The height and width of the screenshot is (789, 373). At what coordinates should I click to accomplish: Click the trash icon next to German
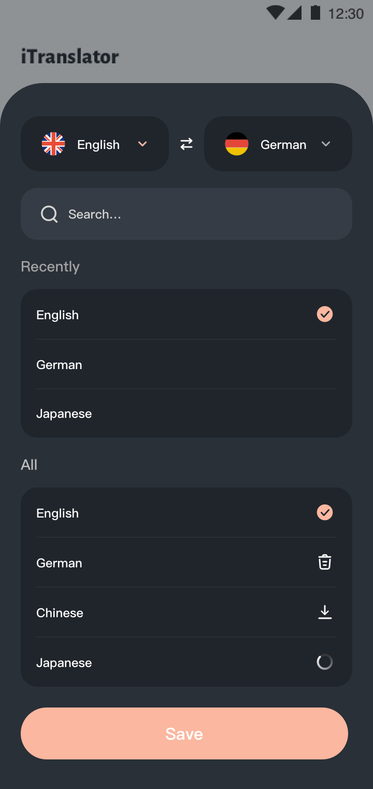point(325,562)
